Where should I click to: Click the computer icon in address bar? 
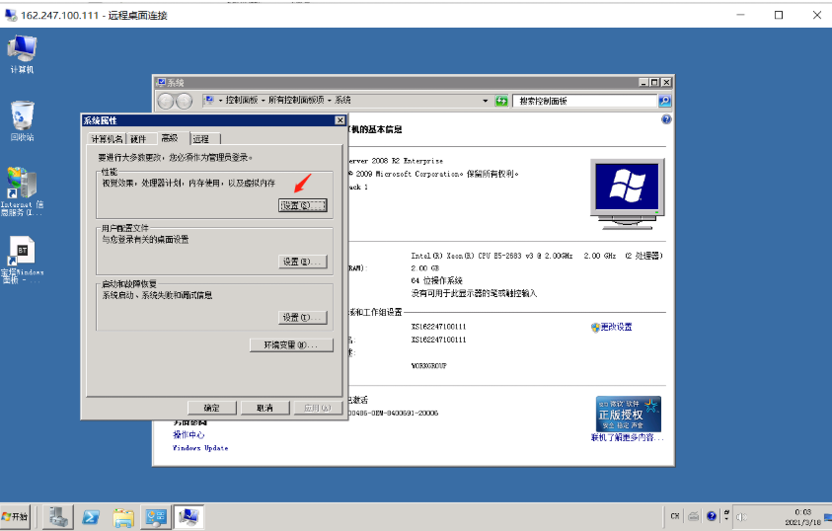(209, 101)
